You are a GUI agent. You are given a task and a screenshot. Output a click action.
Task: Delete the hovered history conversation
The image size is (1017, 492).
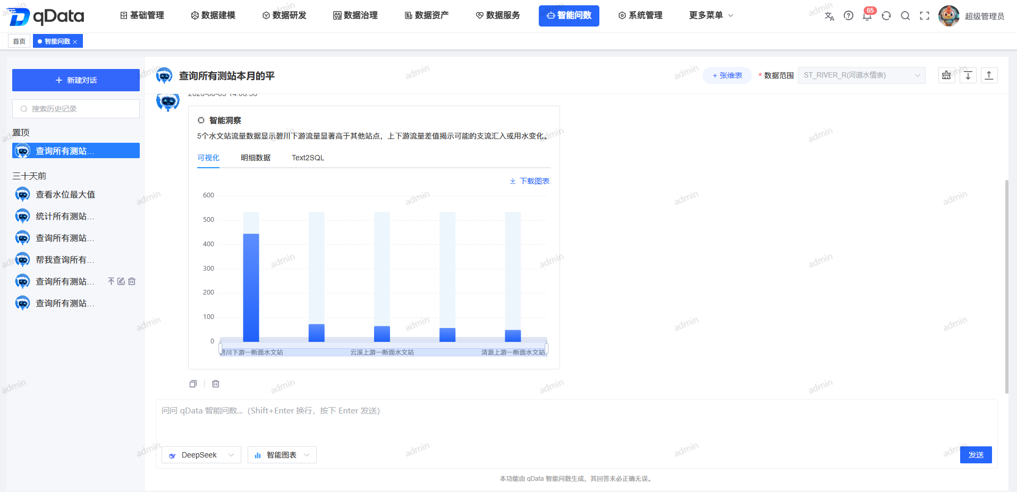pos(132,281)
